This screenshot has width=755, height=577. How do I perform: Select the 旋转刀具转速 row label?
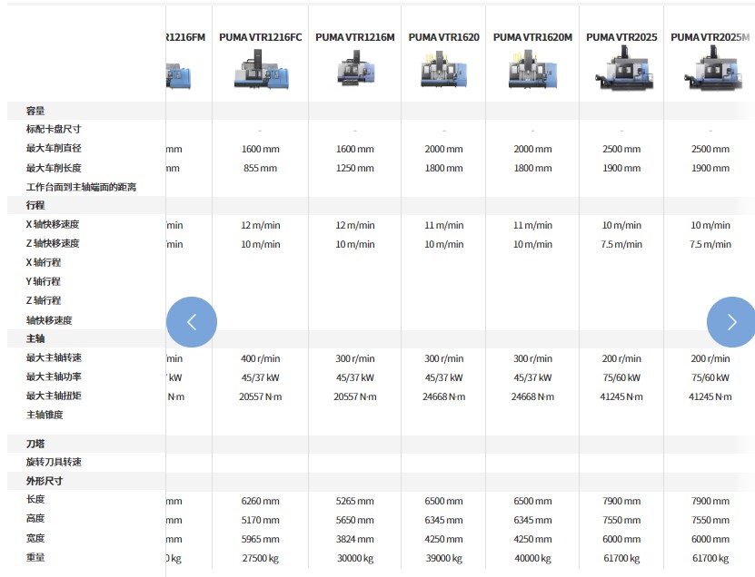[54, 462]
